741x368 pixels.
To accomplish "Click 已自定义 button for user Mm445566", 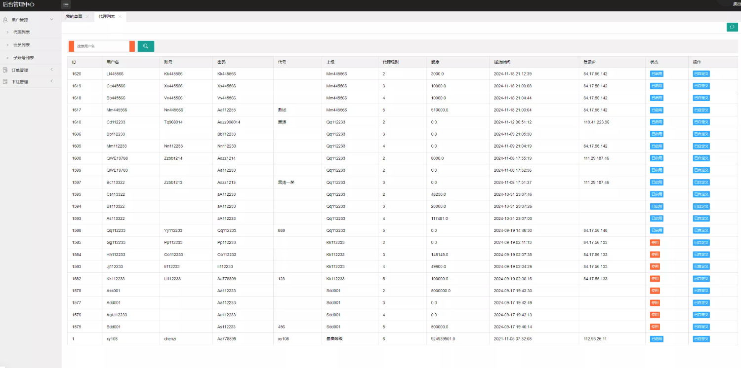I will tap(701, 110).
